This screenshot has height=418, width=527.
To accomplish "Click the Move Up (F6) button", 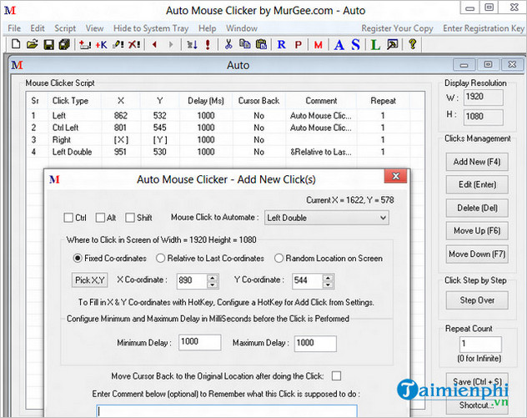I will (477, 230).
